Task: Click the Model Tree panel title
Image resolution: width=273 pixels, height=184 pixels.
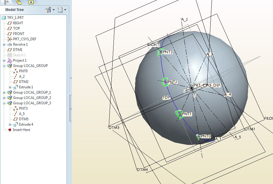Action: 15,10
